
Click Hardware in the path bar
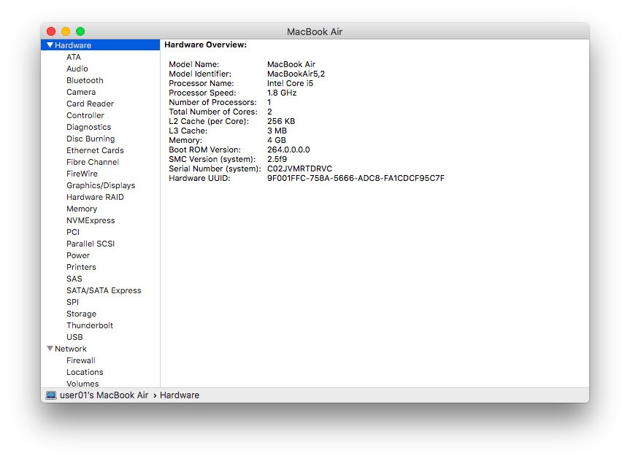(x=179, y=395)
